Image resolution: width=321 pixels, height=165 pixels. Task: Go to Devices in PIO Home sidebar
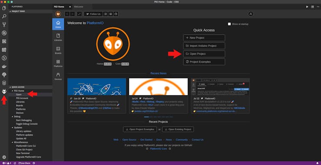click(x=58, y=76)
